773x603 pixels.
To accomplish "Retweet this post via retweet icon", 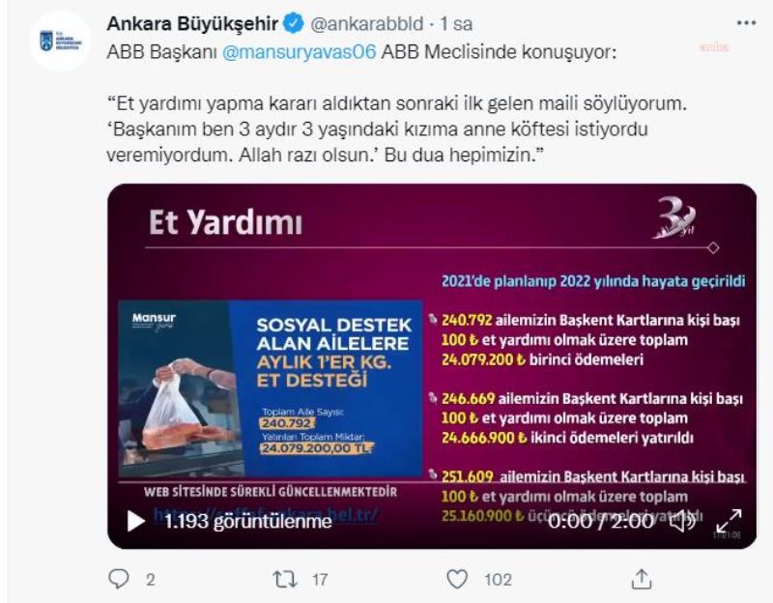I will [285, 580].
